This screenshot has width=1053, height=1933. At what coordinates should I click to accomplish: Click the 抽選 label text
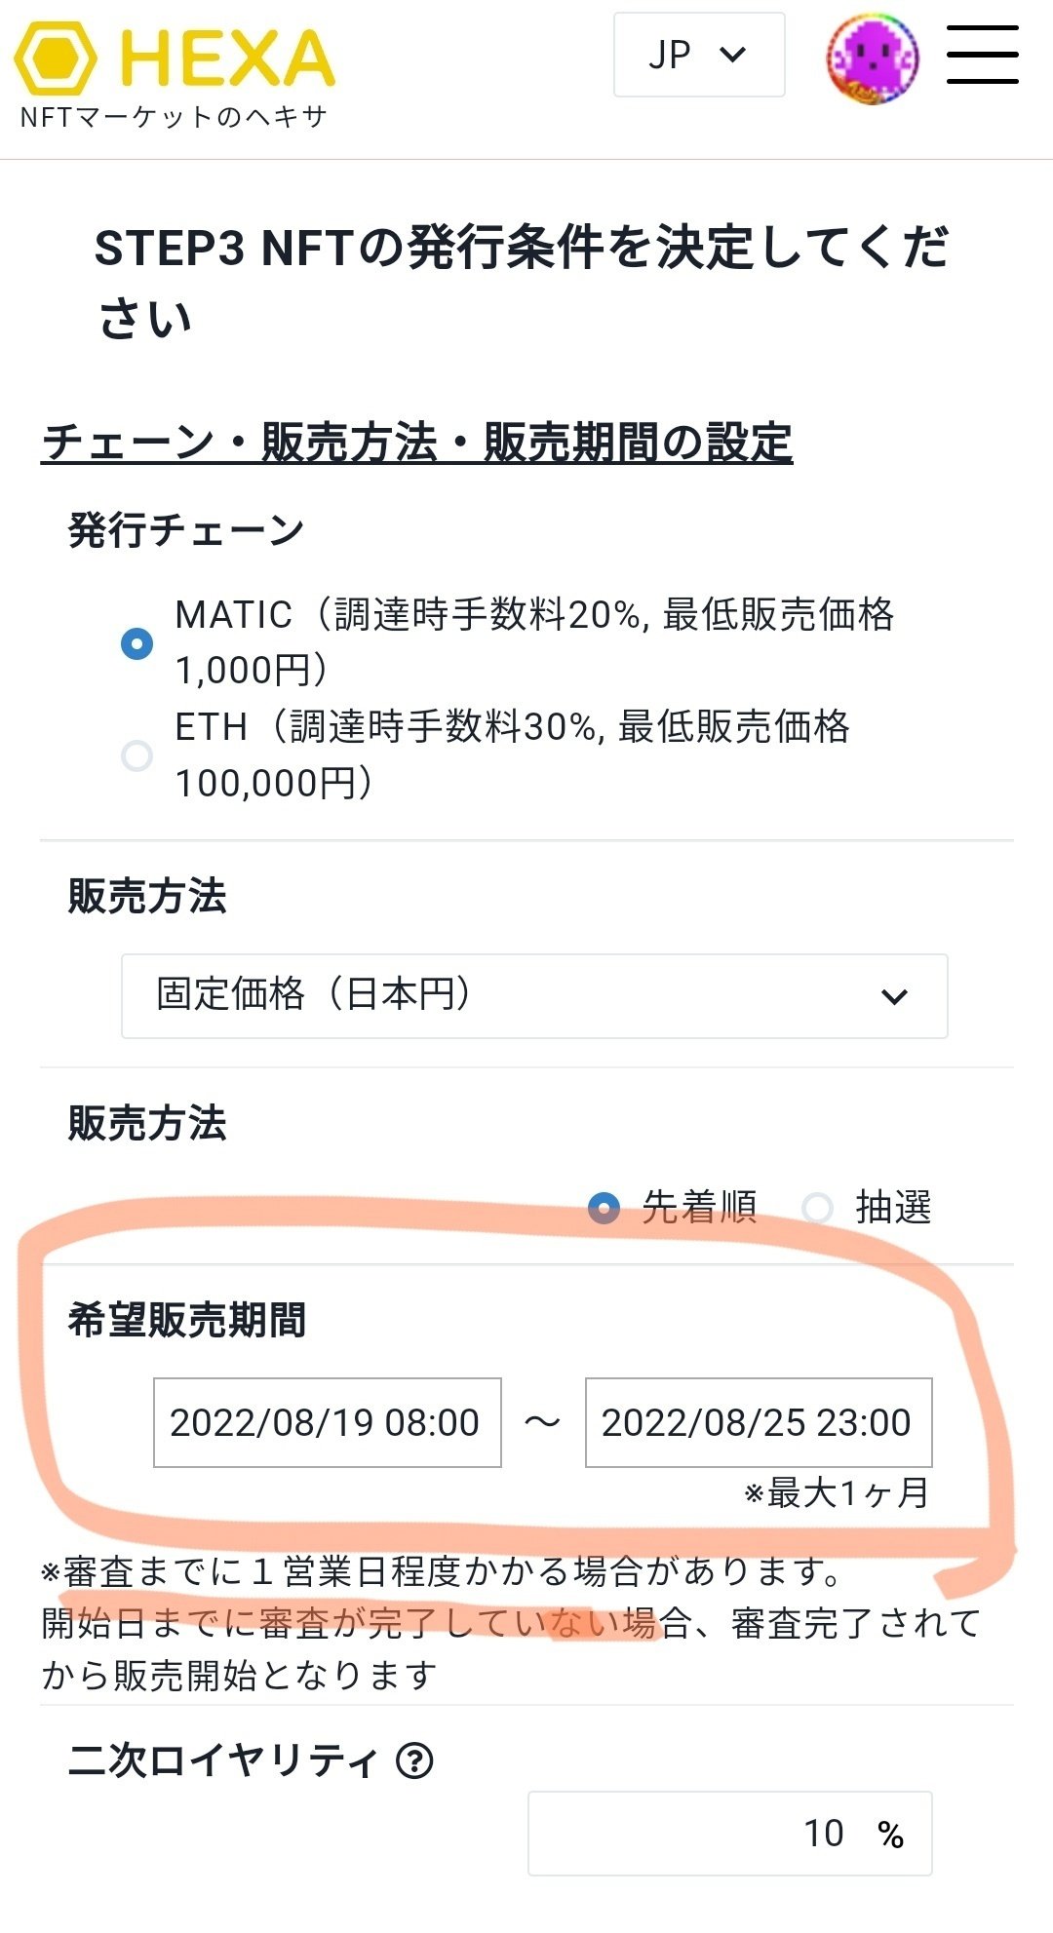892,1208
